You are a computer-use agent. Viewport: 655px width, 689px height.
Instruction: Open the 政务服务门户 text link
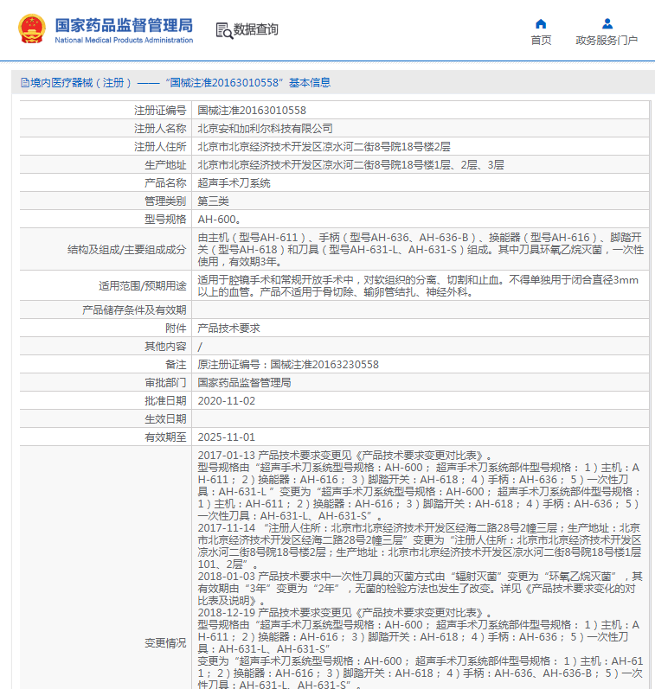(x=607, y=41)
